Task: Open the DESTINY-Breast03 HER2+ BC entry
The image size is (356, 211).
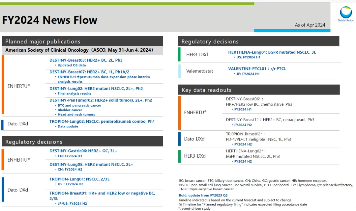Action: (86, 60)
